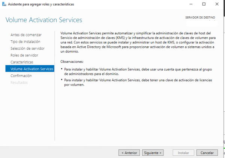Switch to the Características step
The width and height of the screenshot is (225, 158).
coord(22,62)
